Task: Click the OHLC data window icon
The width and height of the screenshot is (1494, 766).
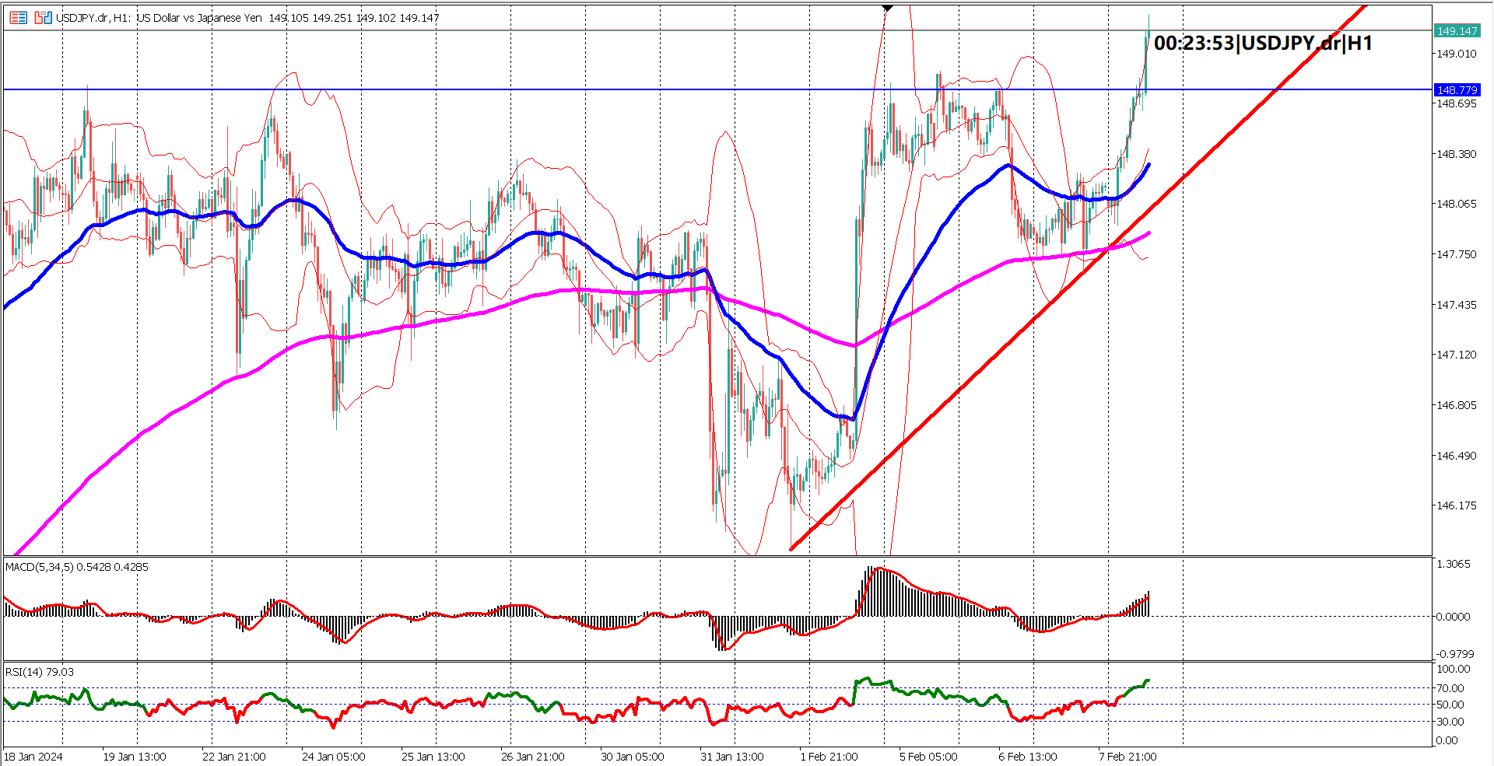Action: point(19,17)
